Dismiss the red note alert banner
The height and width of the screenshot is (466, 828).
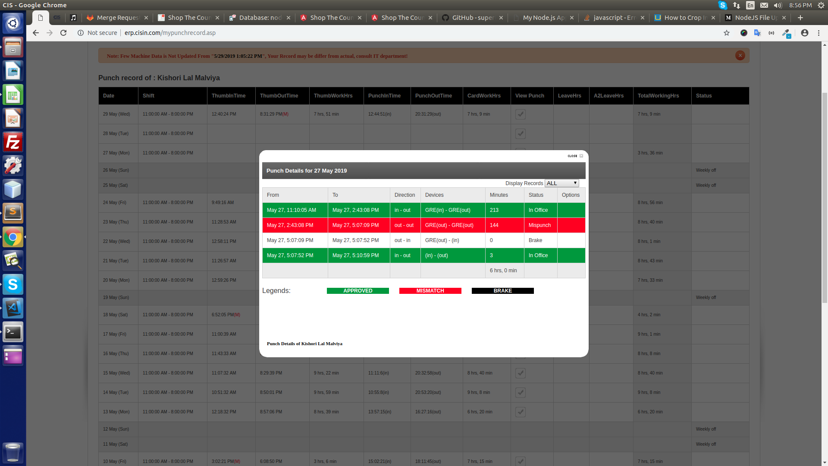coord(740,56)
